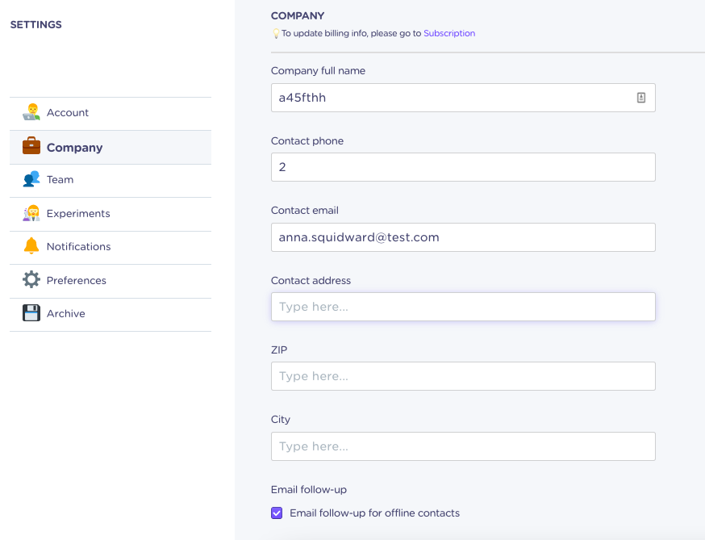Focus the ZIP input field

coord(463,376)
